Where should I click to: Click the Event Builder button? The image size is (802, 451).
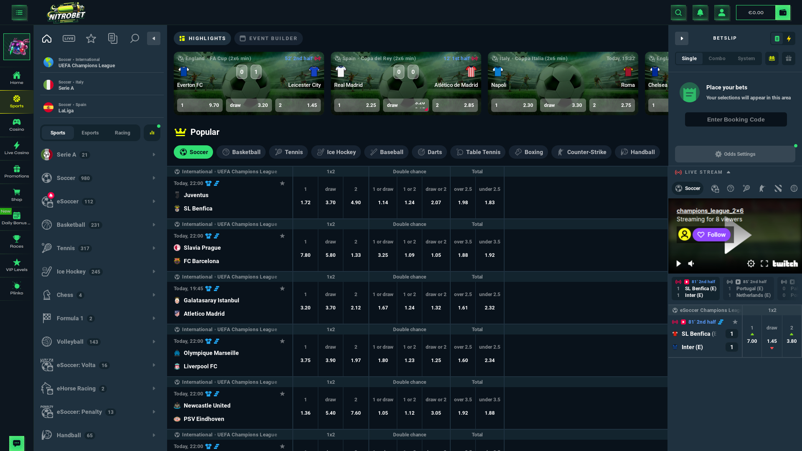pyautogui.click(x=269, y=38)
